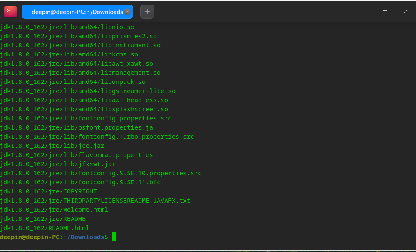416x252 pixels.
Task: Maximize the terminal window
Action: tap(385, 12)
